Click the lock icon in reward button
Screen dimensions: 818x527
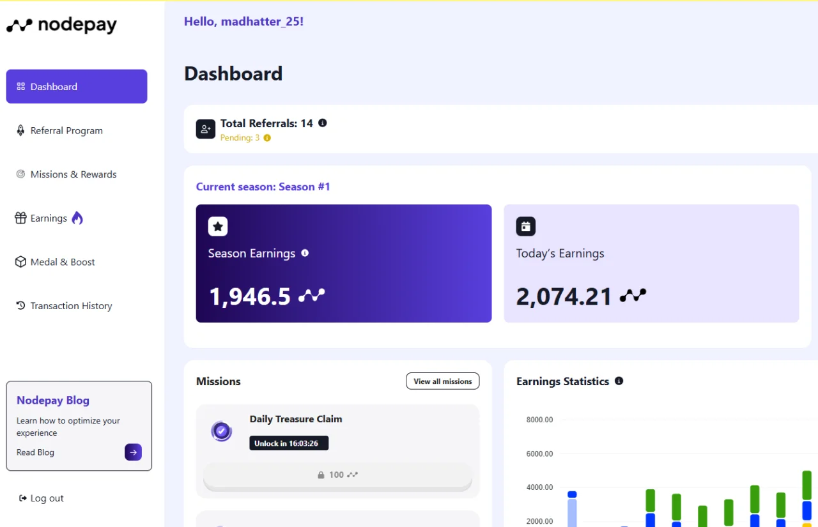click(321, 475)
